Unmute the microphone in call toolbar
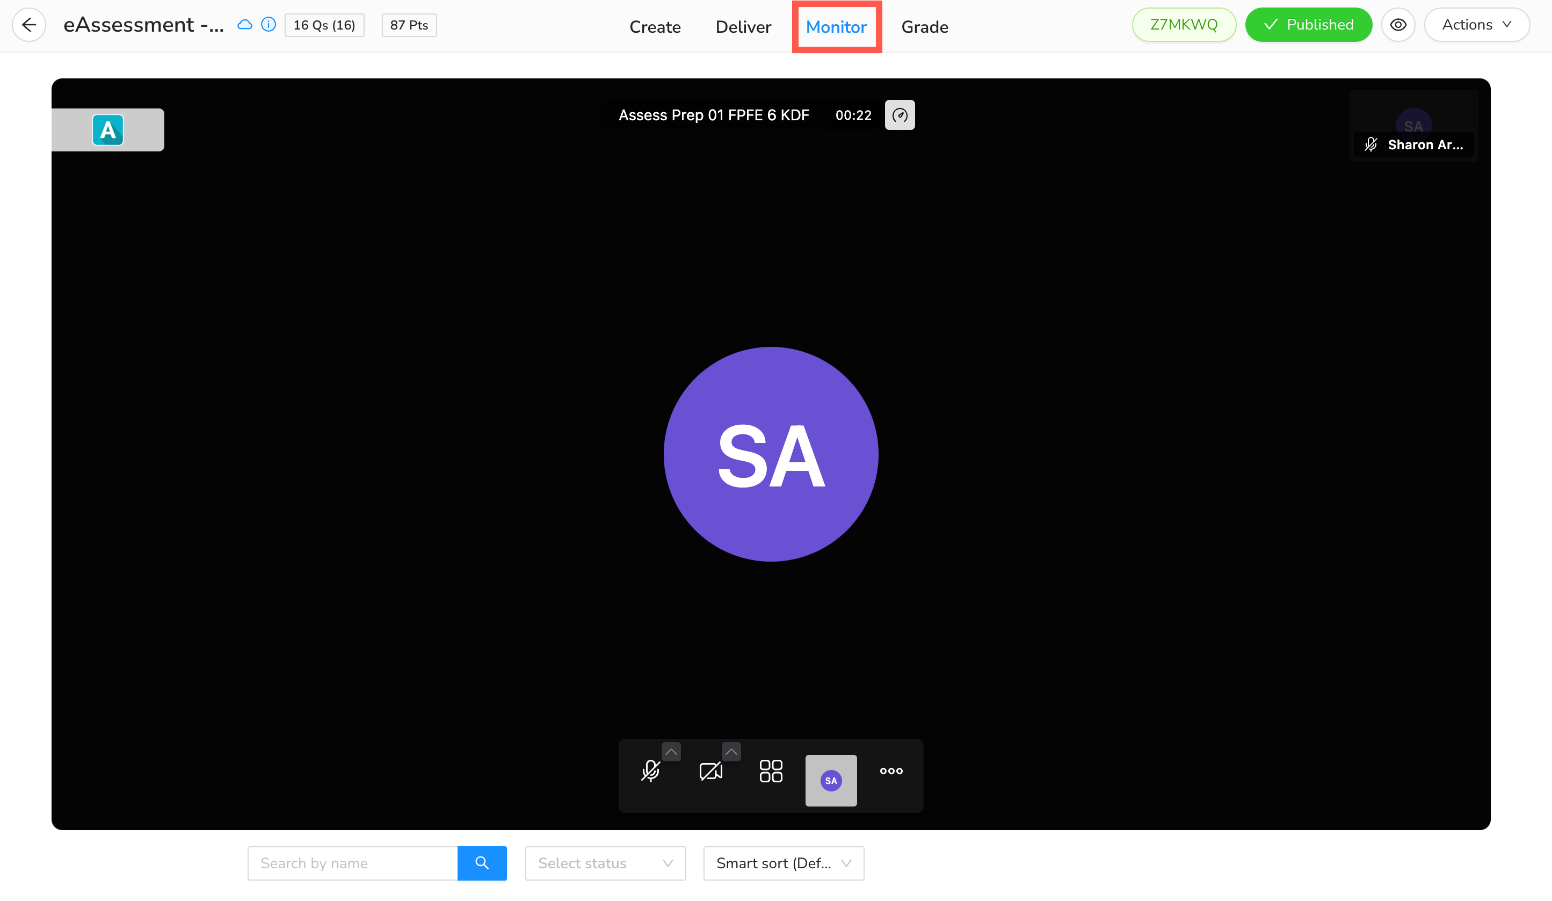The height and width of the screenshot is (901, 1552). [x=650, y=771]
